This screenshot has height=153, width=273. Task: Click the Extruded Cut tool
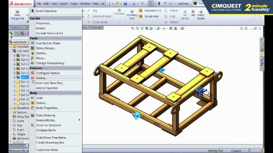[x=150, y=11]
